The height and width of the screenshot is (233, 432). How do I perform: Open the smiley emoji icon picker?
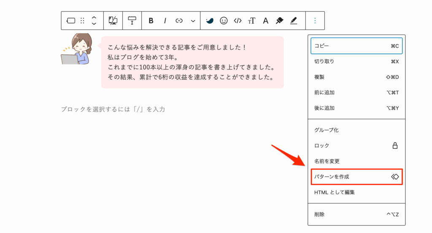[x=224, y=21]
